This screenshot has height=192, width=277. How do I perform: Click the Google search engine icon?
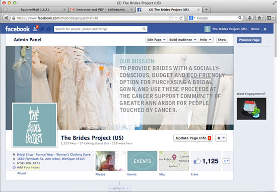coord(191,18)
